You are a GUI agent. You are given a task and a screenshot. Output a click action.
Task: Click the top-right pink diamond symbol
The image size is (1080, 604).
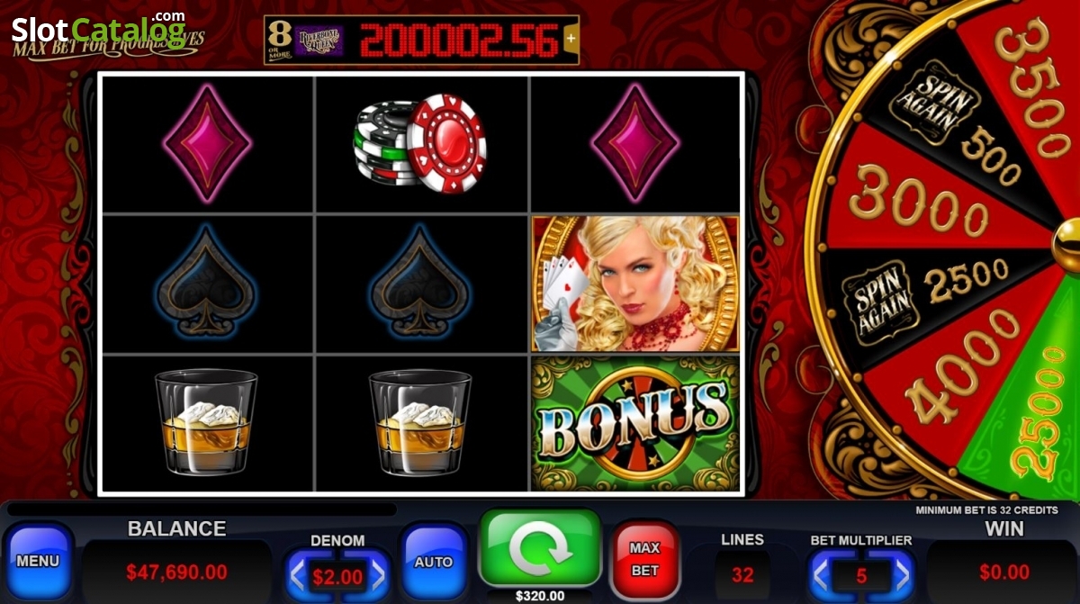tap(634, 142)
